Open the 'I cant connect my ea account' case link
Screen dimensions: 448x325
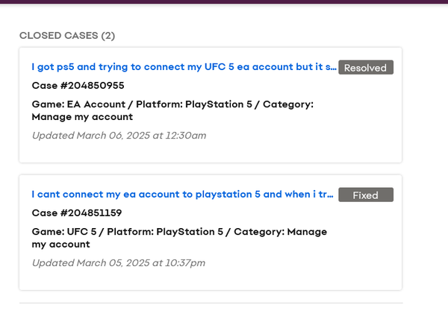(182, 195)
